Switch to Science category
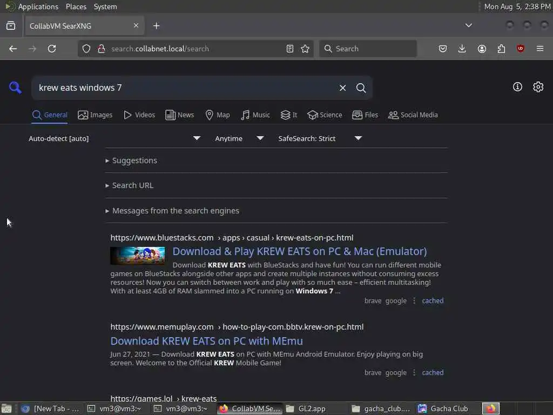This screenshot has width=553, height=415. (325, 115)
